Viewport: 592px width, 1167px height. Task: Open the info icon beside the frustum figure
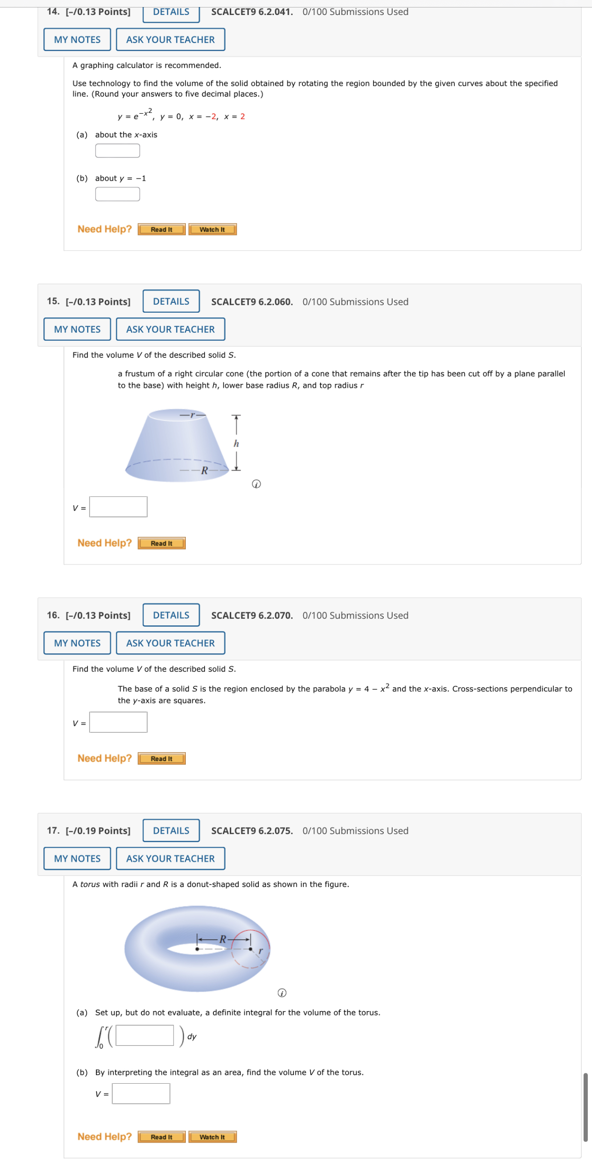pos(256,484)
